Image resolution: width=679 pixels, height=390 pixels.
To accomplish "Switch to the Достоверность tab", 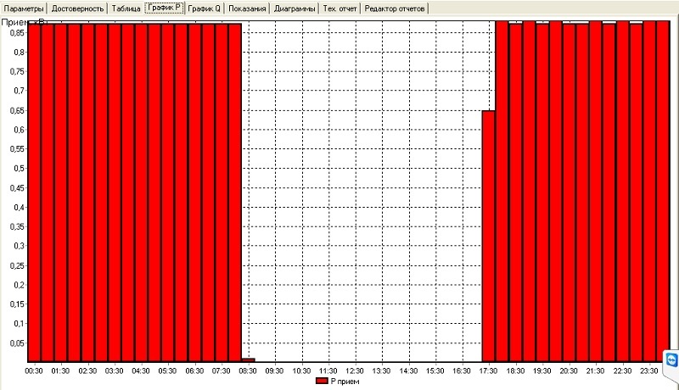I will (77, 8).
